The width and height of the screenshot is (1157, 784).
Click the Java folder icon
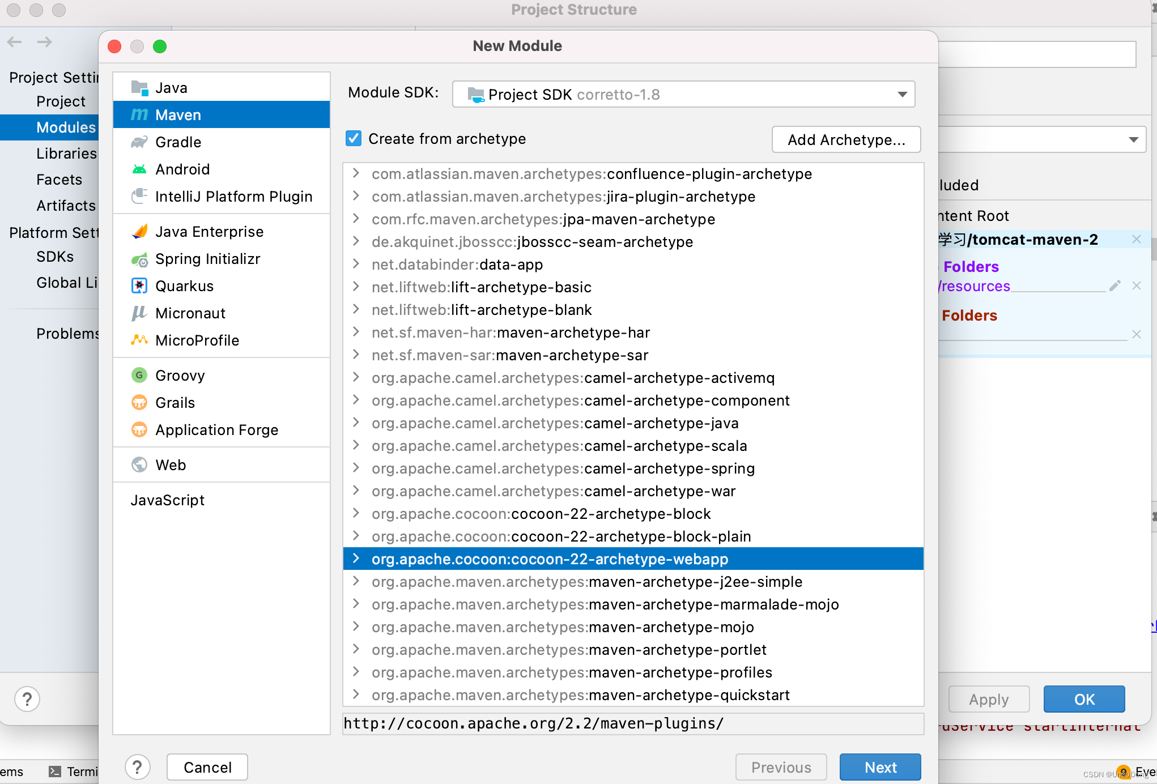(139, 88)
